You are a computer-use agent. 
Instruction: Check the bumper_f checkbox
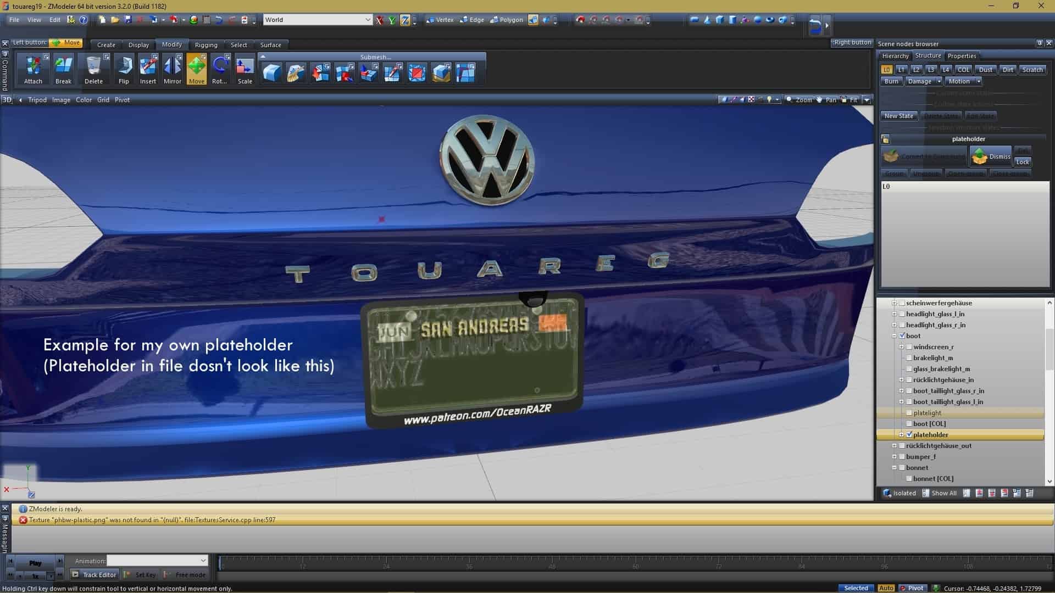coord(902,457)
